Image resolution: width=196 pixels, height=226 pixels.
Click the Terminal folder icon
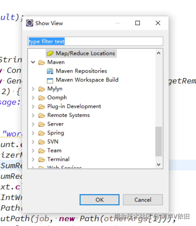42,159
